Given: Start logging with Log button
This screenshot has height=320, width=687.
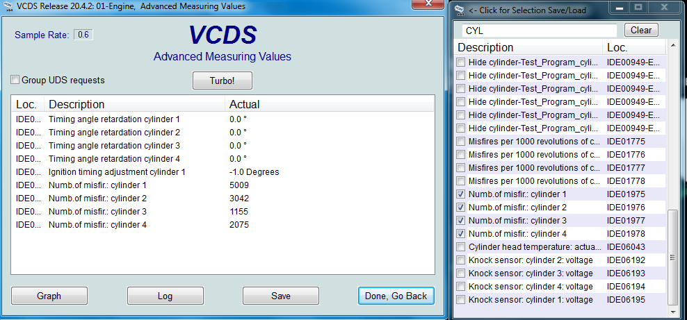Looking at the screenshot, I should [x=165, y=296].
